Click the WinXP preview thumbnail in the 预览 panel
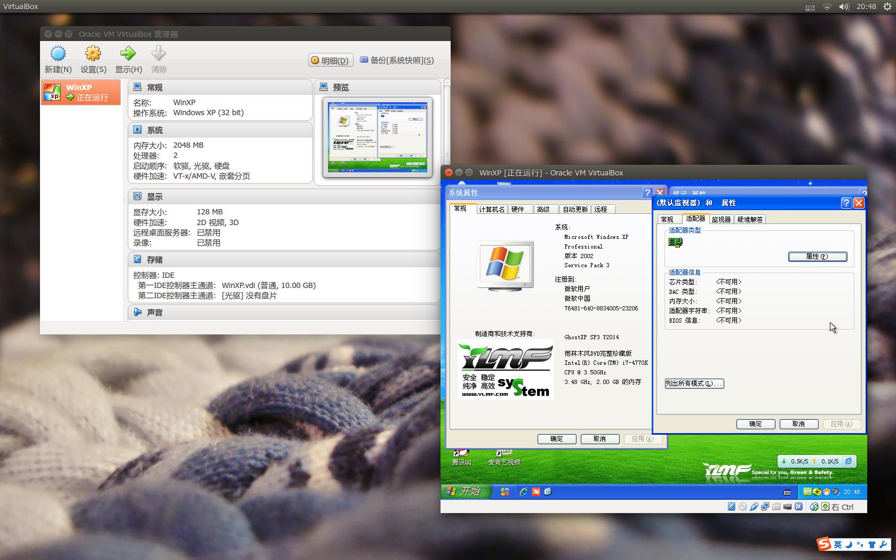 tap(378, 137)
